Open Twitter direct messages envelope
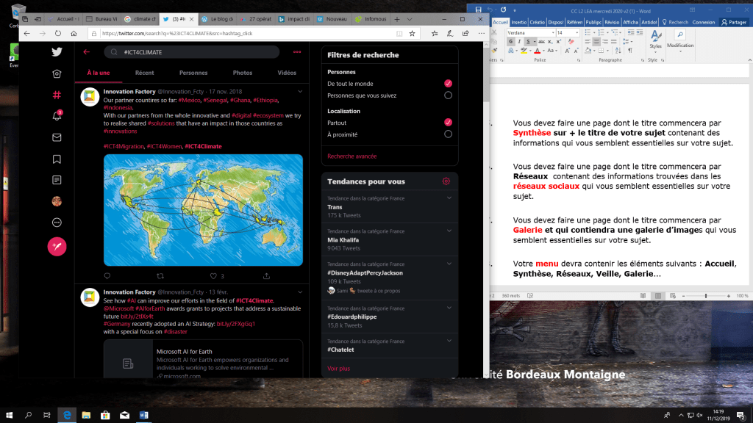The image size is (753, 423). [x=57, y=137]
